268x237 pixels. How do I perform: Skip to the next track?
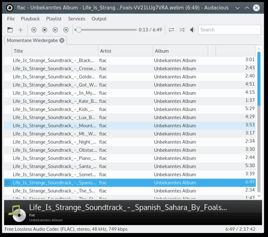(66, 30)
